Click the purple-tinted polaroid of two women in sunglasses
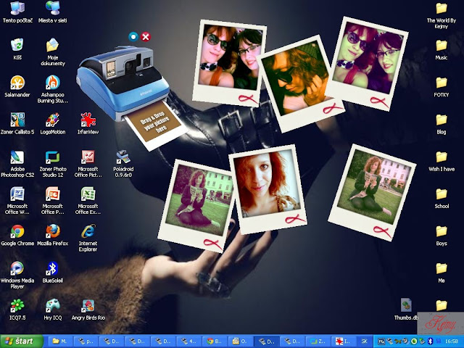This screenshot has height=348, width=464. coord(366,64)
